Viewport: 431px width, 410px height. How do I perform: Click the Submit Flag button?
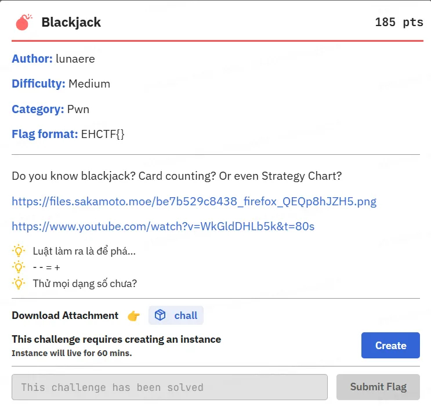point(378,387)
